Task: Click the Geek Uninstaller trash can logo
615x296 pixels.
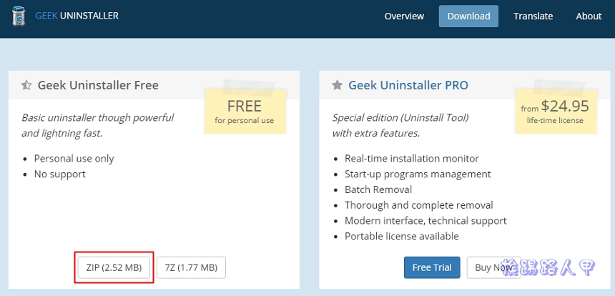Action: (18, 16)
